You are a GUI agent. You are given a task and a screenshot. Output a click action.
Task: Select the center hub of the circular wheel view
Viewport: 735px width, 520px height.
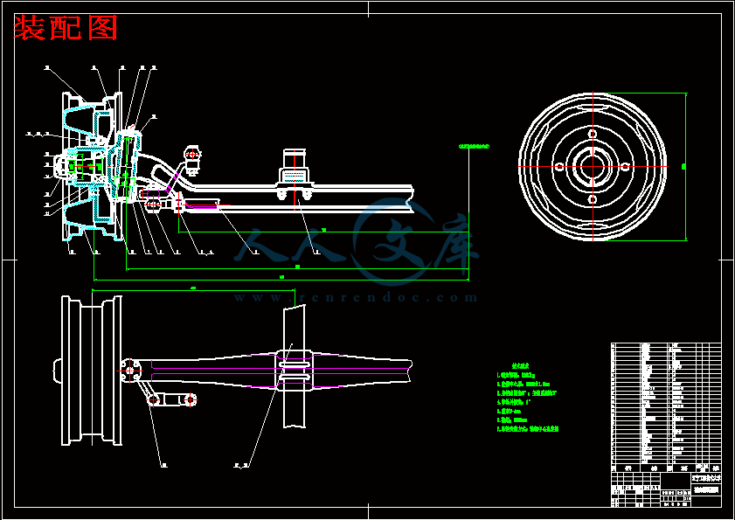click(x=593, y=166)
